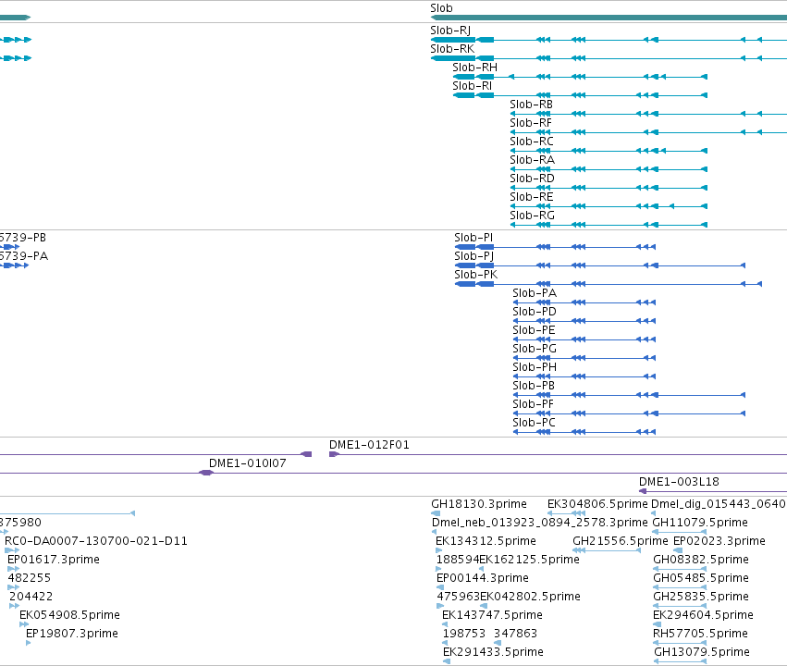Select the Slob gene label
The width and height of the screenshot is (787, 666).
coord(441,8)
